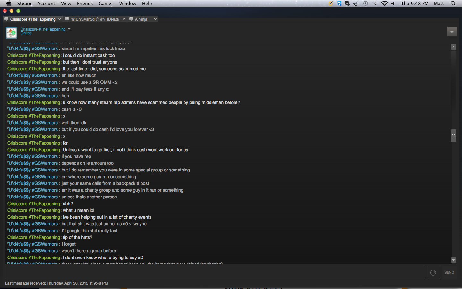Close the A Ninja chat tab
This screenshot has width=462, height=289.
(x=155, y=19)
